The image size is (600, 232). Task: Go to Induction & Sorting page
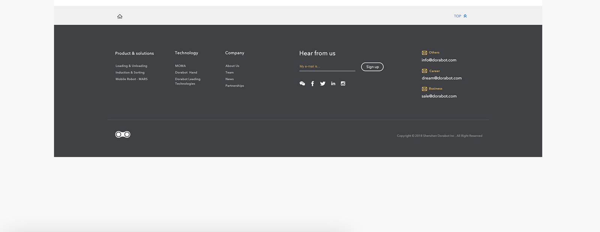130,73
